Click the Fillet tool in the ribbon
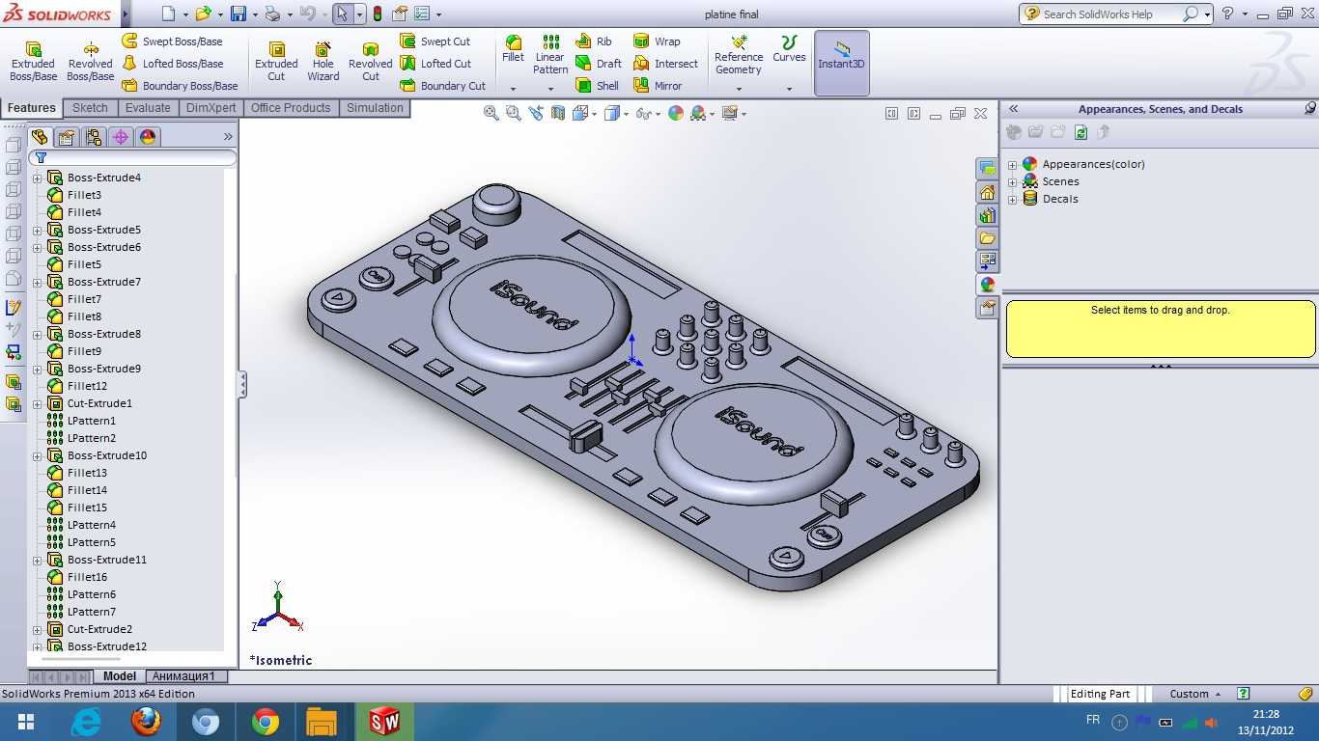The image size is (1319, 741). (513, 49)
